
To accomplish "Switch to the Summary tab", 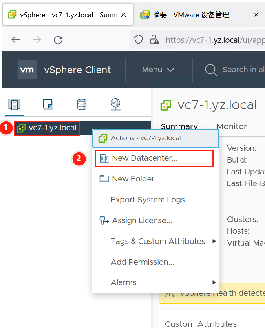I will 179,126.
